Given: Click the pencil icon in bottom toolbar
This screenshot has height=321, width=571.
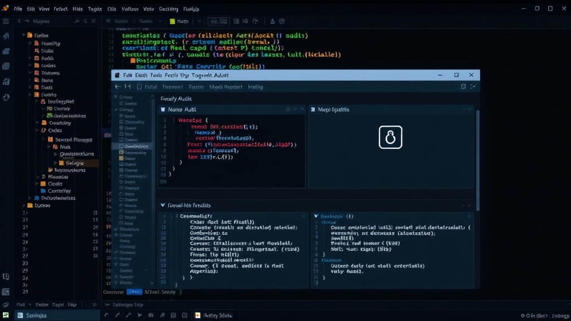Looking at the screenshot, I should (117, 315).
